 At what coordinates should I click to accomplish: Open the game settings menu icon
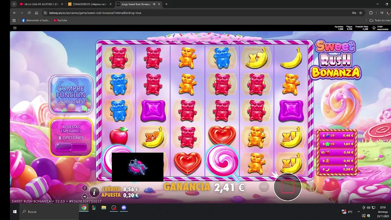(85, 188)
